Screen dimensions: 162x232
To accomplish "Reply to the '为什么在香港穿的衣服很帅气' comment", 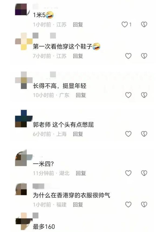I will 78,205.
